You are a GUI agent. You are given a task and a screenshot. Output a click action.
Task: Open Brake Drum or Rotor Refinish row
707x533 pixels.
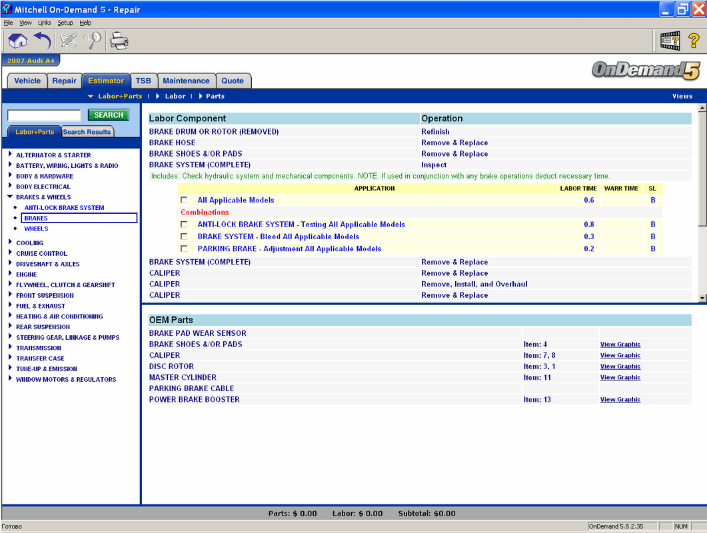click(x=420, y=132)
